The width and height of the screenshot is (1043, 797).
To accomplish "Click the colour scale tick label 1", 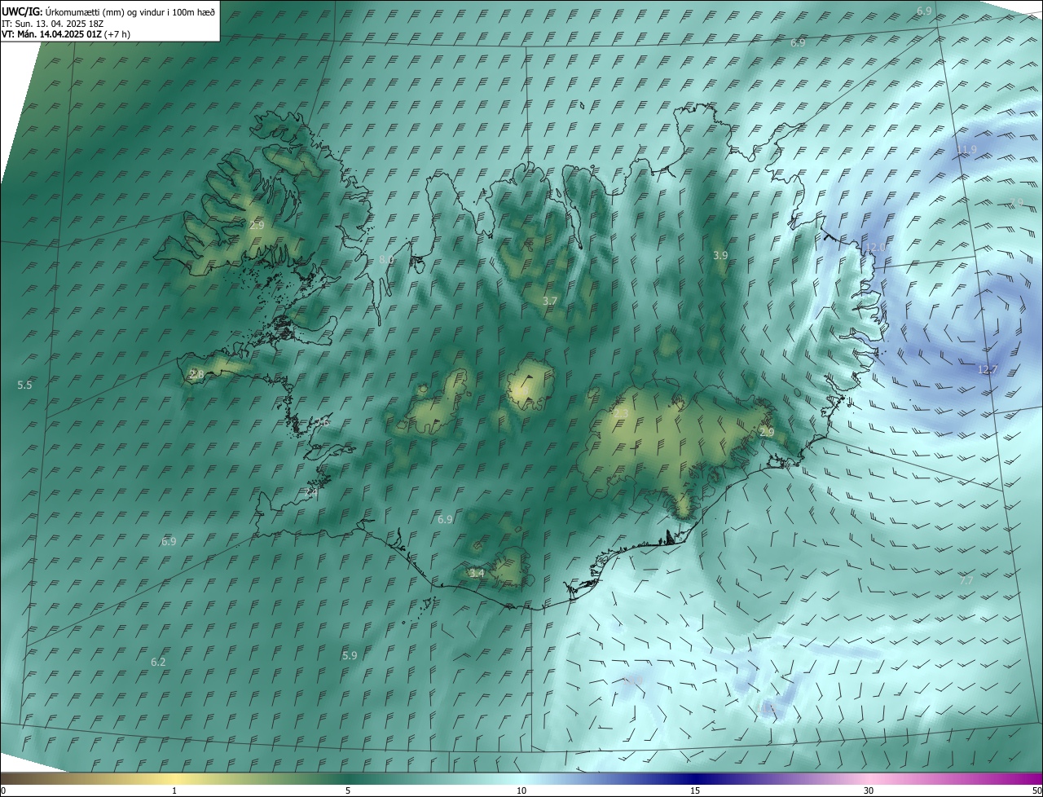I will click(174, 790).
